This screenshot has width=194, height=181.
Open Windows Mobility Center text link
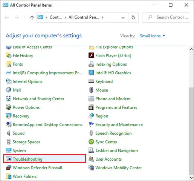click(119, 168)
